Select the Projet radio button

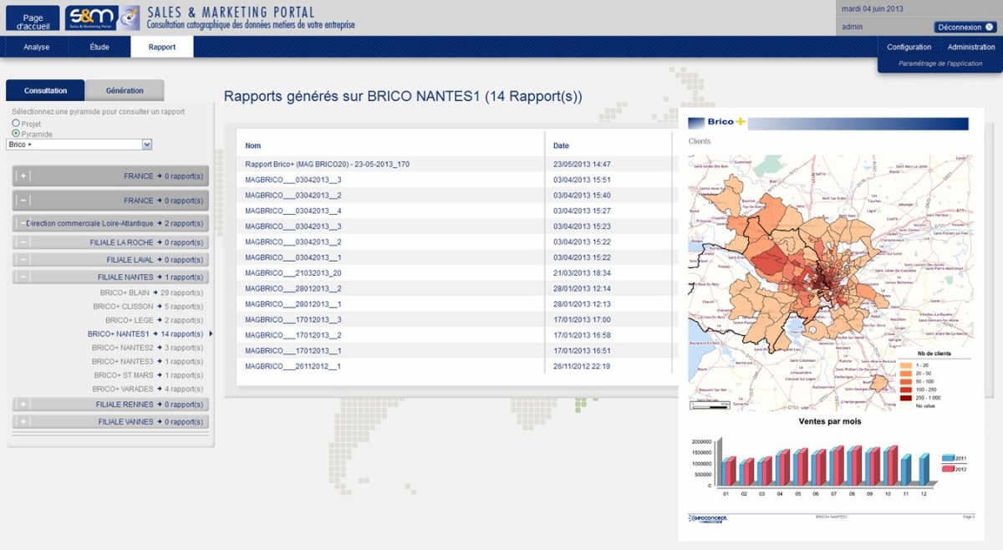[x=16, y=124]
